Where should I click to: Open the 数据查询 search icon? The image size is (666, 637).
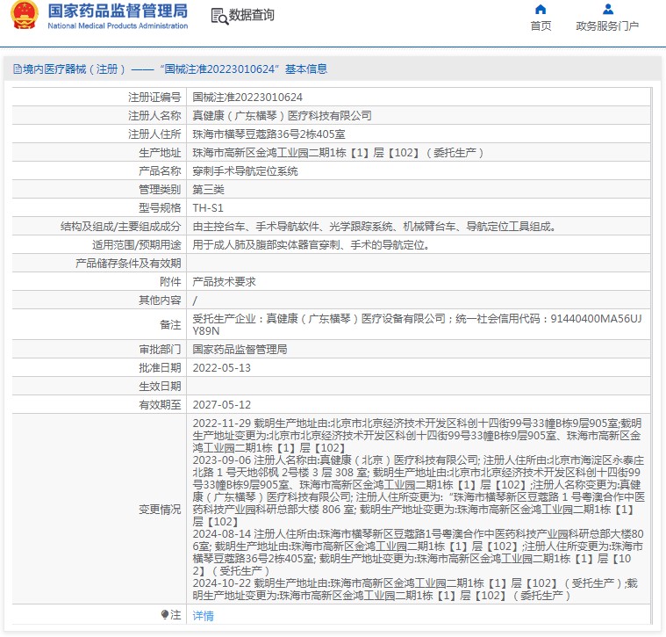click(219, 16)
